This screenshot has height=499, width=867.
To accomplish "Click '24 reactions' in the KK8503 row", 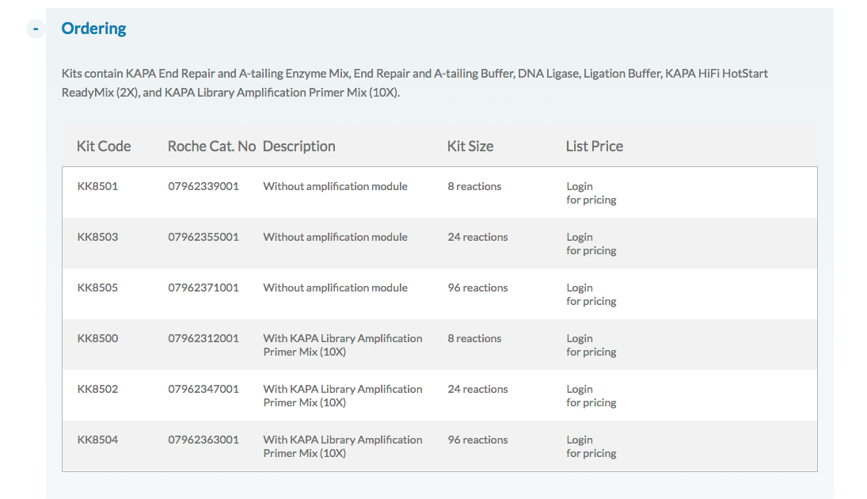I will pos(477,237).
